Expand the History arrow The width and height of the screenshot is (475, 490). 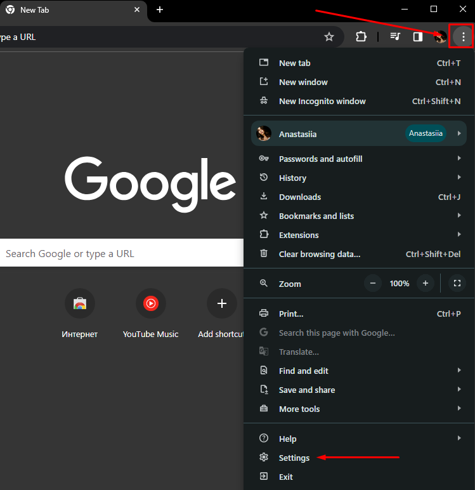459,177
